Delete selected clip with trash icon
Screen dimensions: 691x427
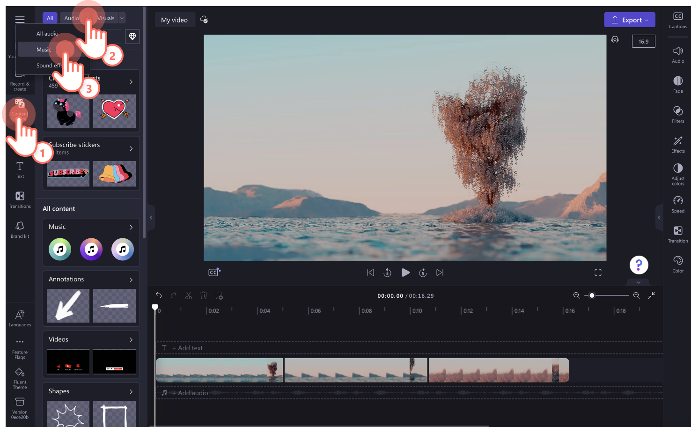pos(204,295)
